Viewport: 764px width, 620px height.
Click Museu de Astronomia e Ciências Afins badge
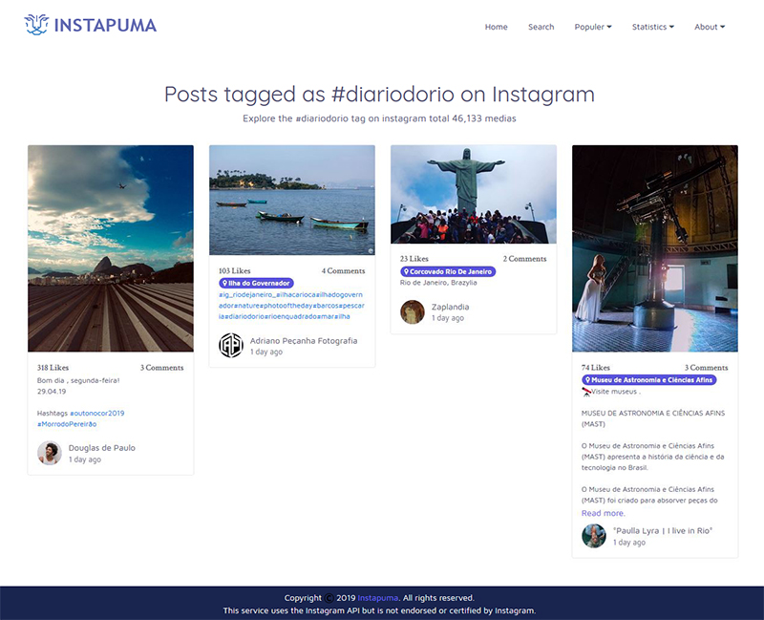[x=648, y=379]
